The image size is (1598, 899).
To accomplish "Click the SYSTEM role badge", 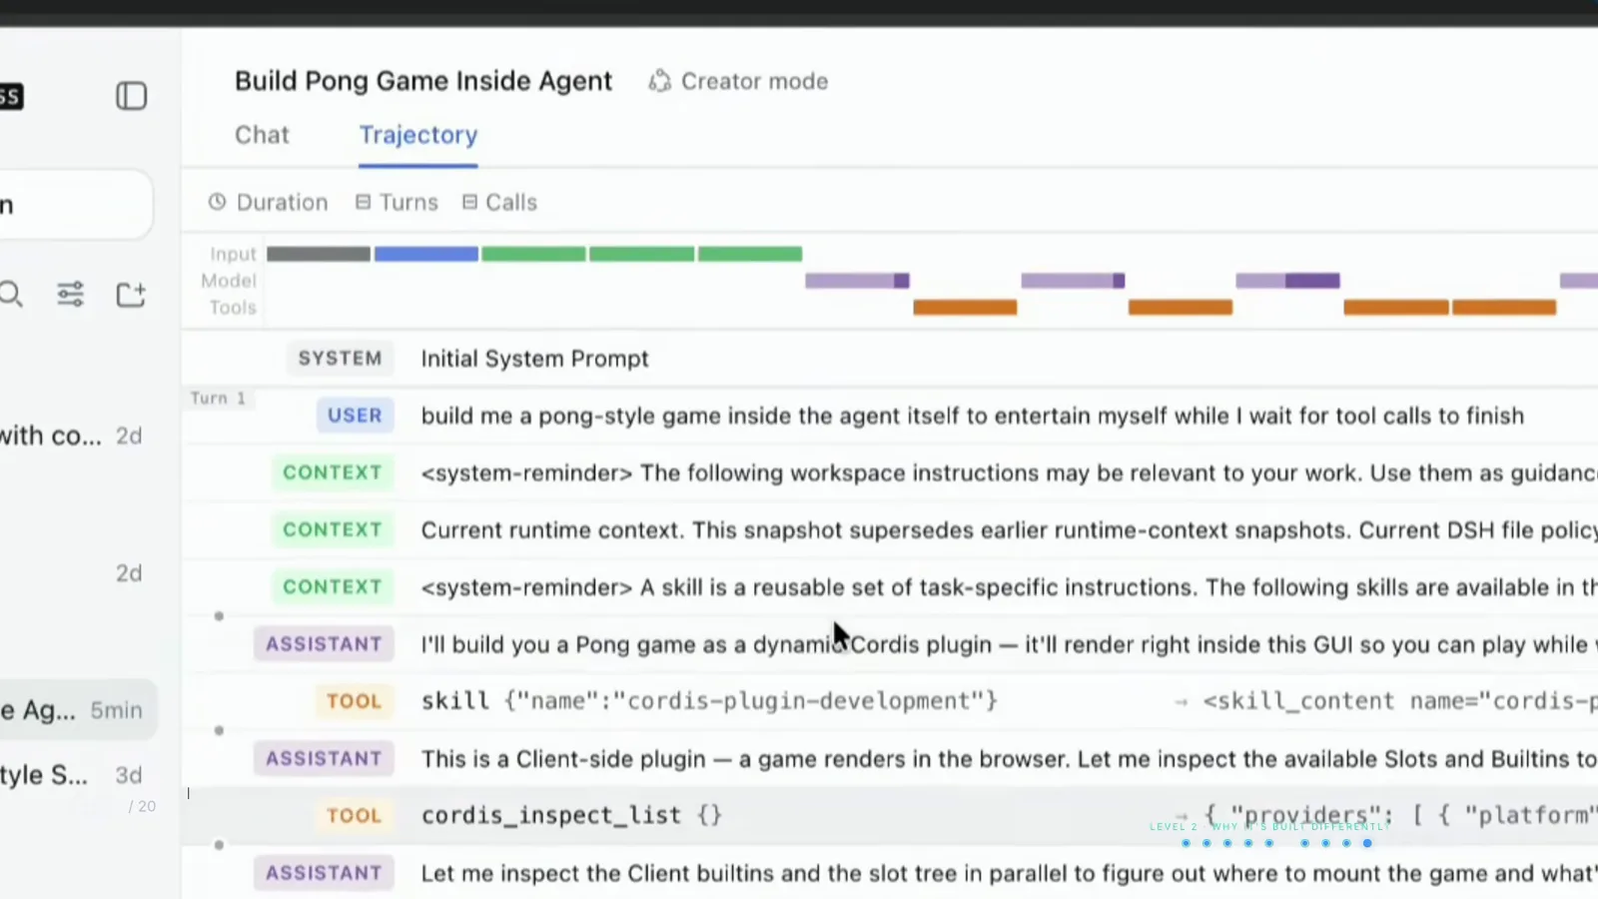I will pos(340,359).
